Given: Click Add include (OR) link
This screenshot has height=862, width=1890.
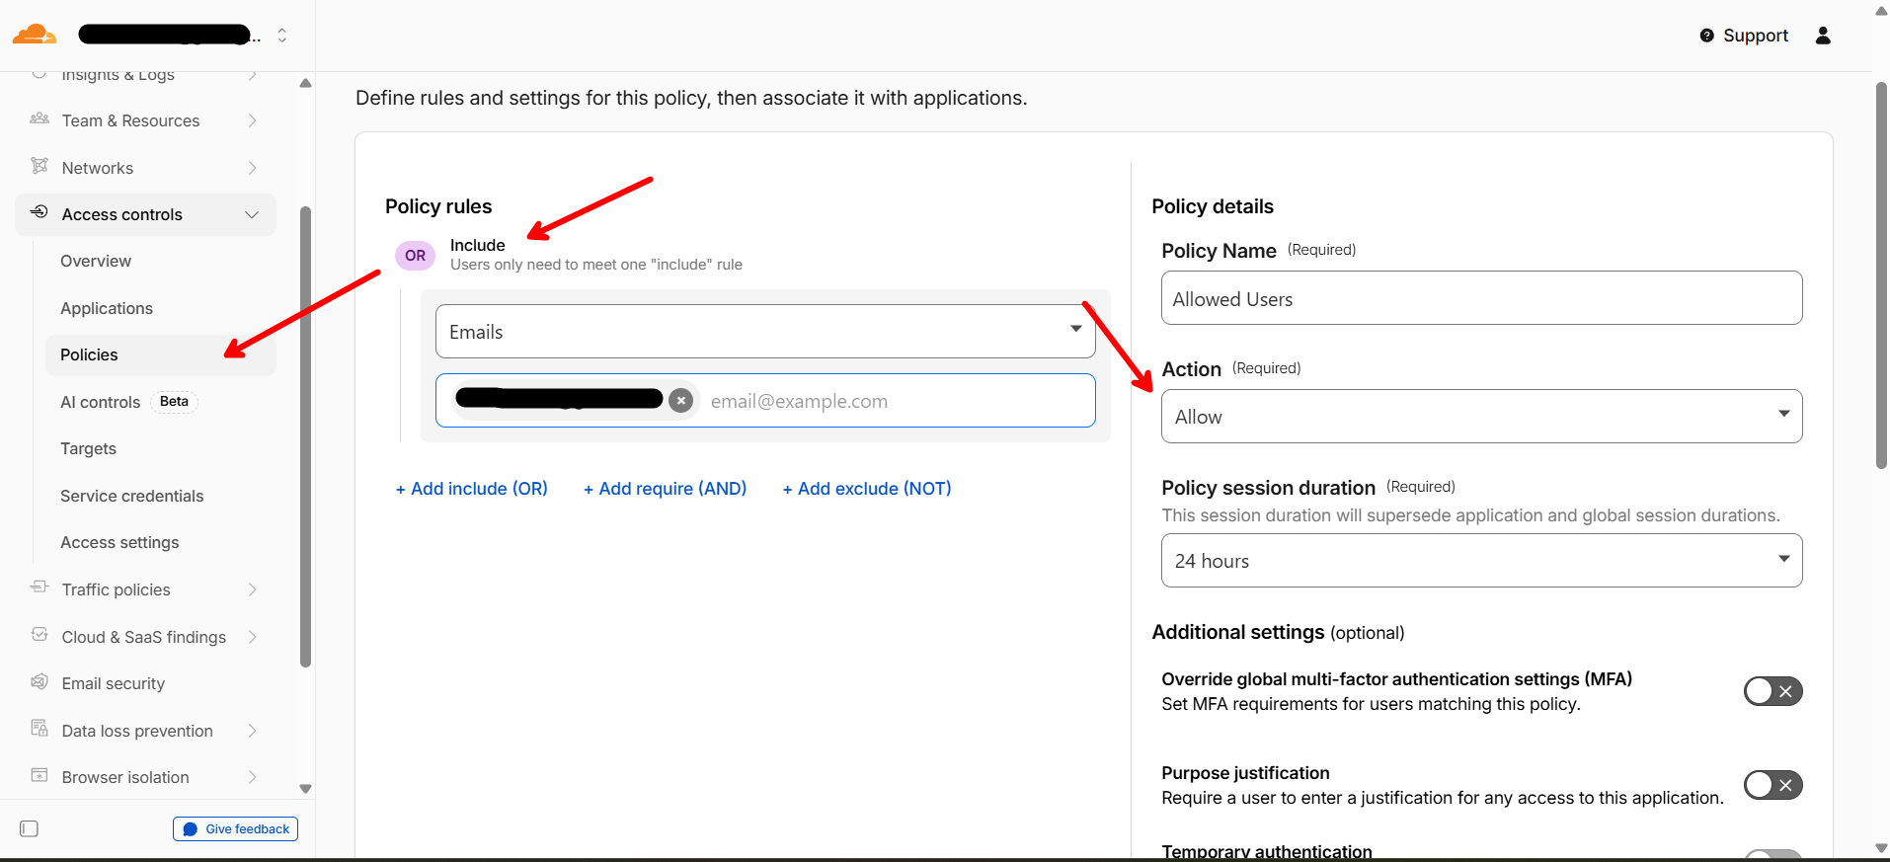Looking at the screenshot, I should [471, 489].
